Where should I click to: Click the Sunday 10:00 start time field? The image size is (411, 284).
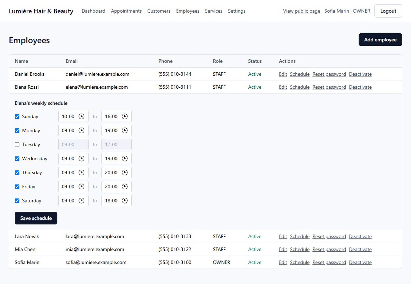(x=73, y=116)
